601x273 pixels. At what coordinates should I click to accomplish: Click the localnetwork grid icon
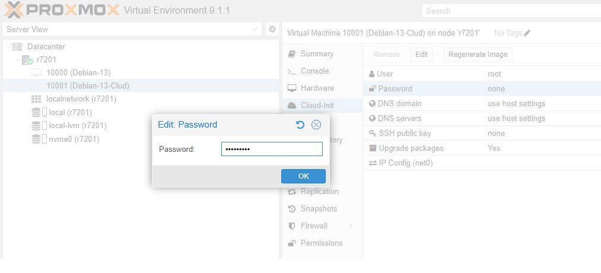coord(36,99)
